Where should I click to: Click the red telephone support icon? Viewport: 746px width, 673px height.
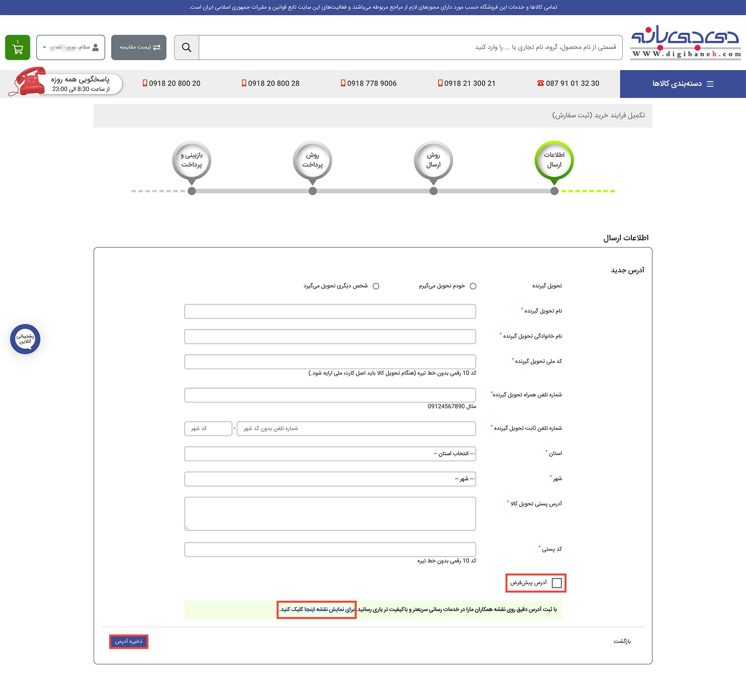[x=28, y=82]
